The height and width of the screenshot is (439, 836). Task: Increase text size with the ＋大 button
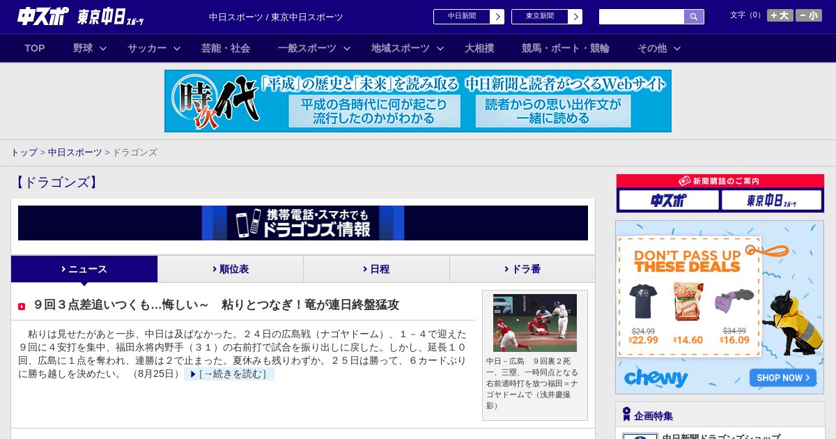[x=780, y=15]
